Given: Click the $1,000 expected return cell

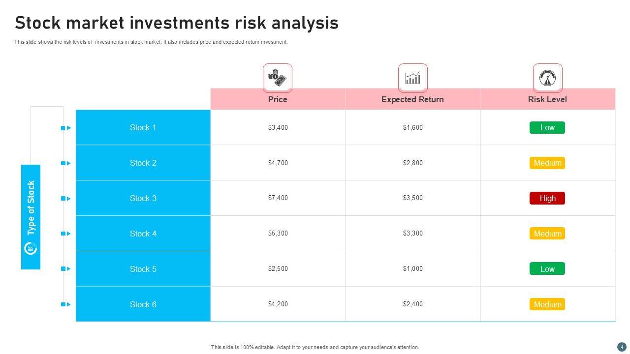Looking at the screenshot, I should pyautogui.click(x=412, y=269).
